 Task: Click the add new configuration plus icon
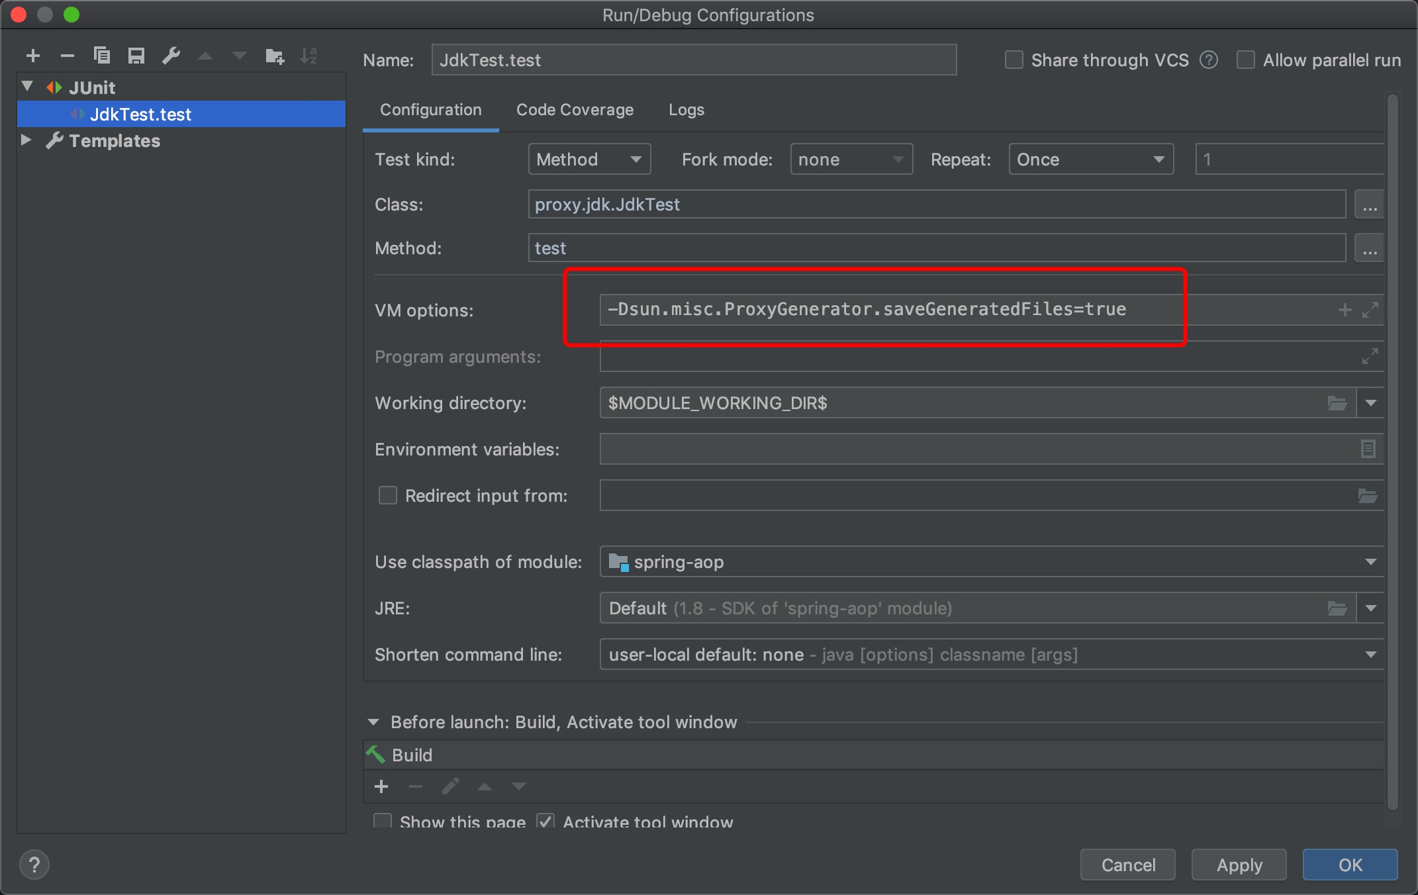click(x=33, y=56)
